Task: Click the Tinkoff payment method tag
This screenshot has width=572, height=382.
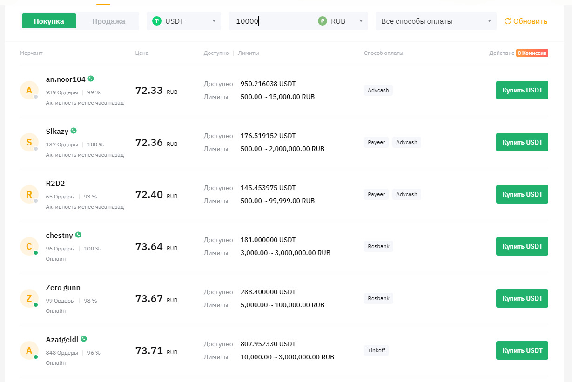Action: [376, 350]
